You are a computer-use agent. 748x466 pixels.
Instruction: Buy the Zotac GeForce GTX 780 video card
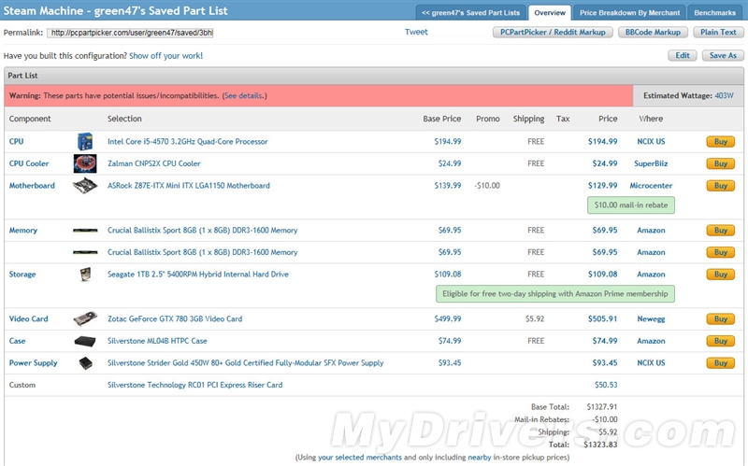[x=720, y=318]
